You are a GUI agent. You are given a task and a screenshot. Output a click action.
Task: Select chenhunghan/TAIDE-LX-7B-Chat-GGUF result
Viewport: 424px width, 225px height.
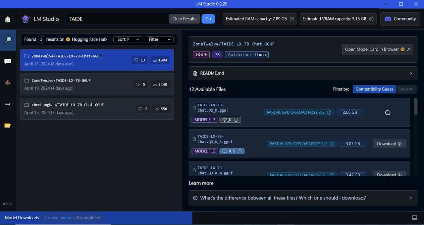click(97, 109)
